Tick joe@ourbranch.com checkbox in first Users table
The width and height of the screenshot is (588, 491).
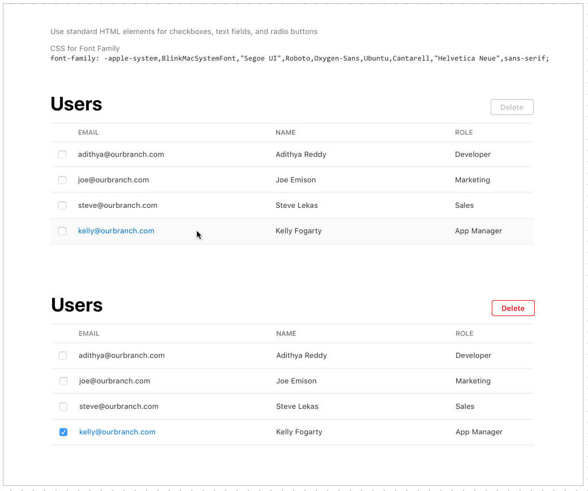[x=62, y=180]
